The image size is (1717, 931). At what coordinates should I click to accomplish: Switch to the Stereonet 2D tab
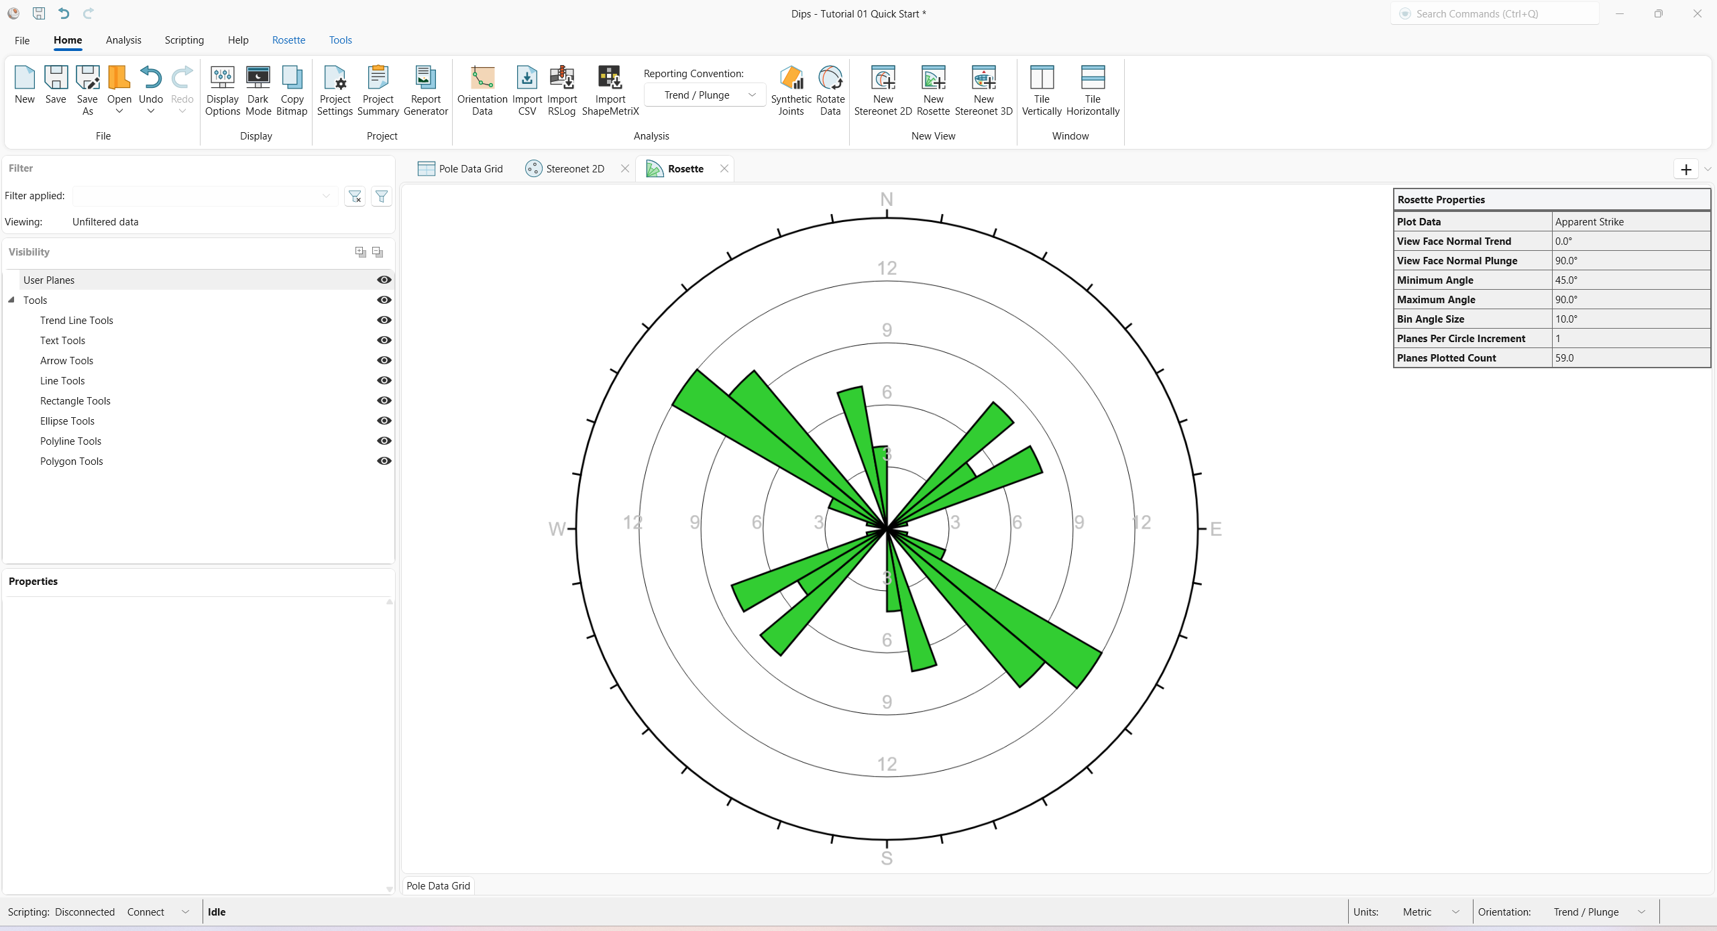(x=574, y=169)
